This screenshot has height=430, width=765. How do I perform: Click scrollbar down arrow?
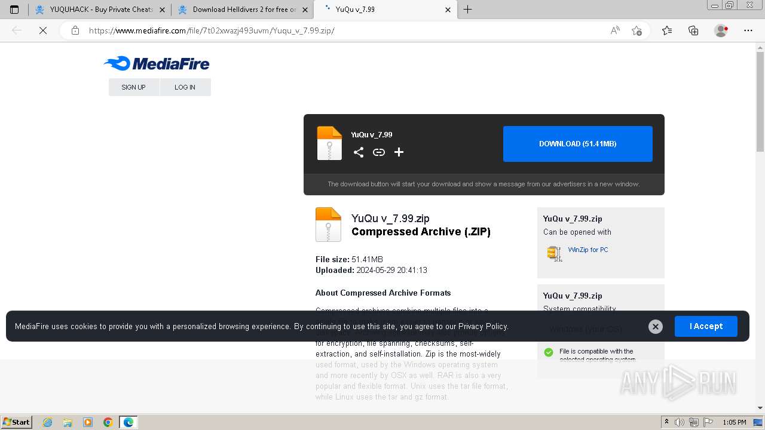[760, 408]
